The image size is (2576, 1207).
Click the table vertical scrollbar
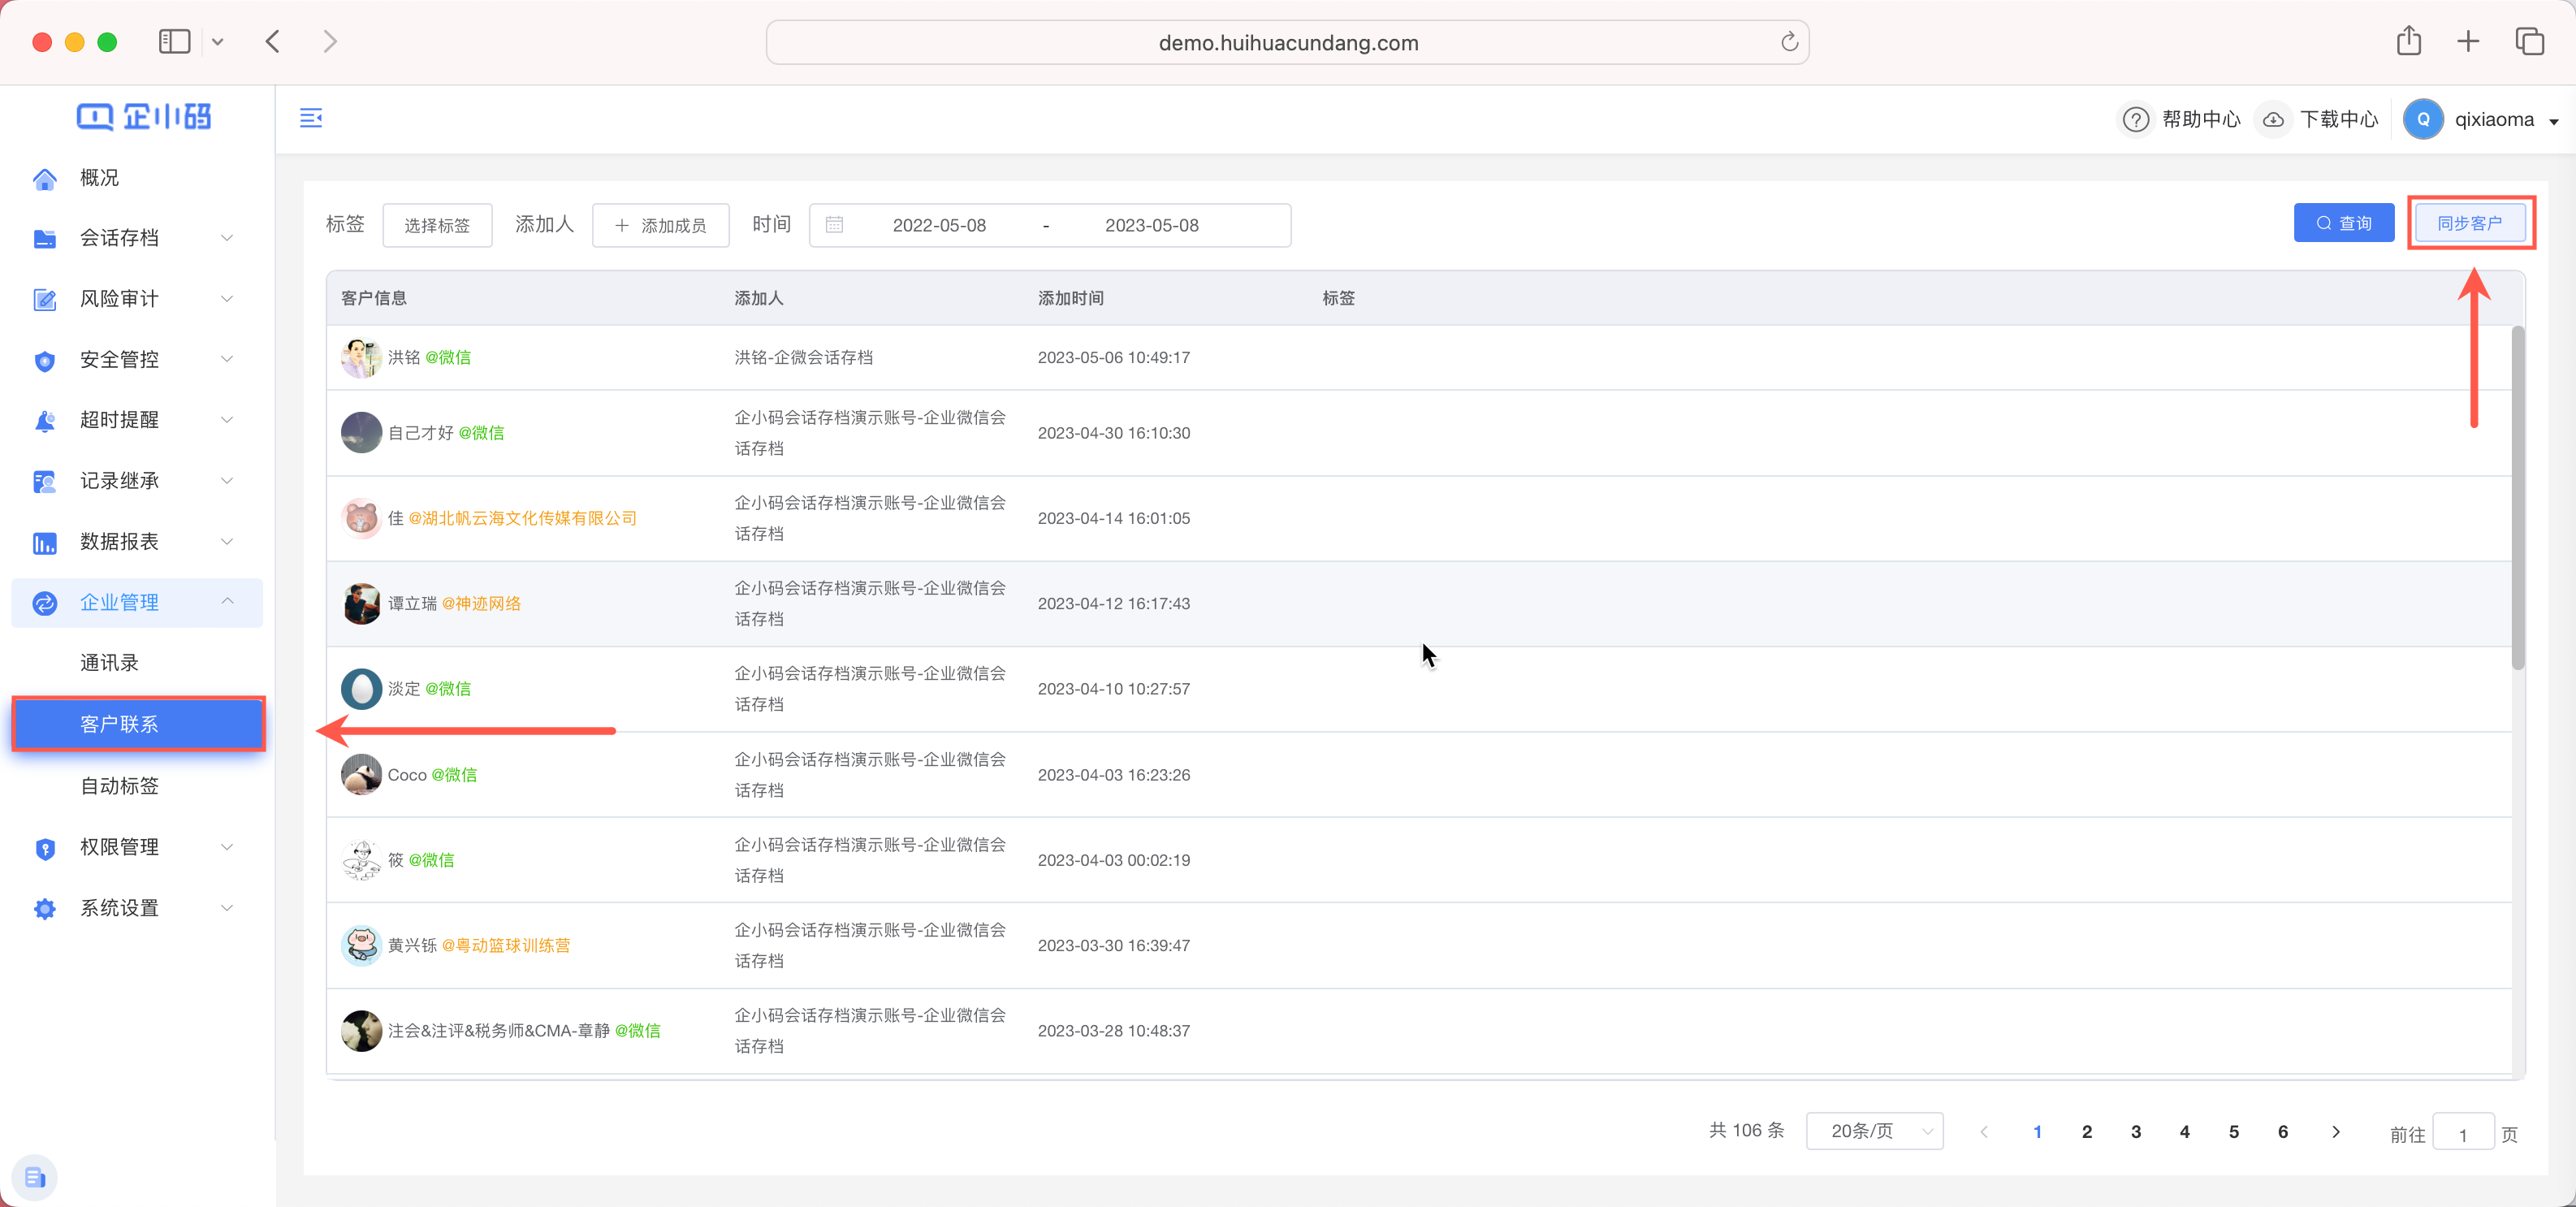(x=2518, y=497)
